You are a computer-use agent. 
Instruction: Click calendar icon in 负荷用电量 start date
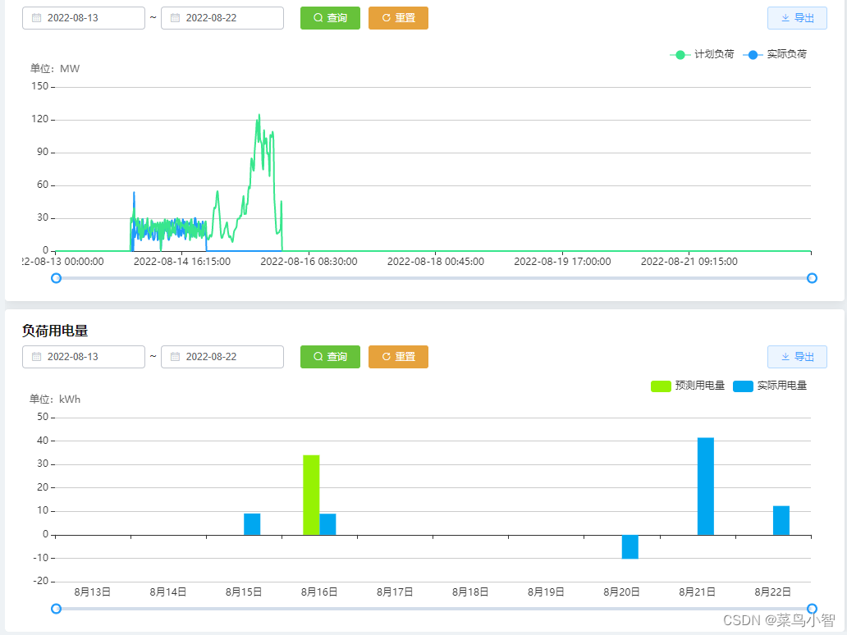tap(36, 356)
